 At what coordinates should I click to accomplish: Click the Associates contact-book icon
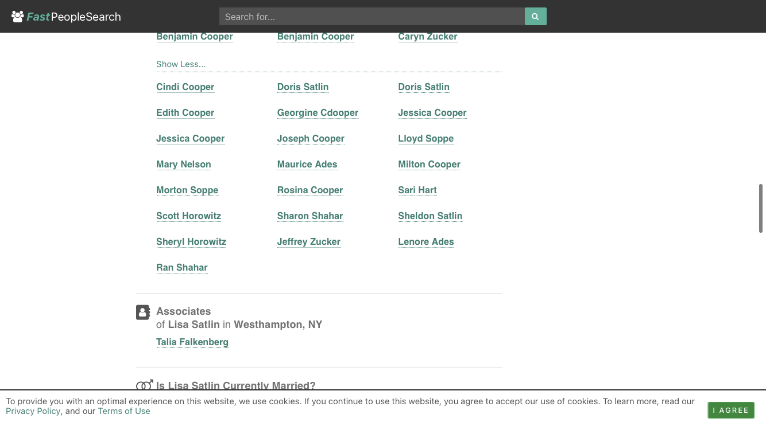[x=143, y=312]
